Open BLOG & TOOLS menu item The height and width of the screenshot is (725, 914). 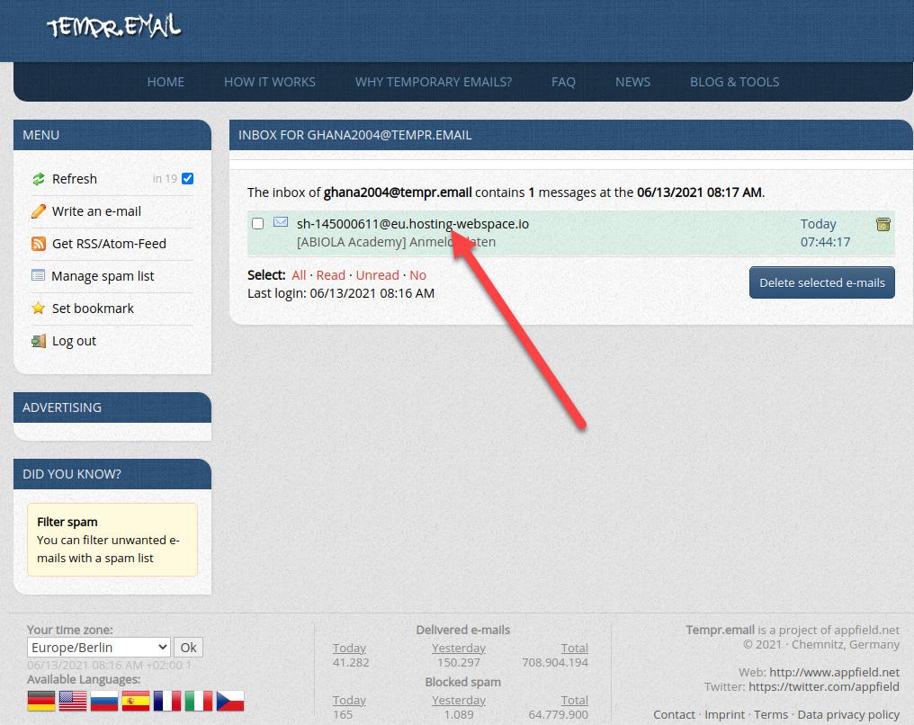pyautogui.click(x=734, y=82)
